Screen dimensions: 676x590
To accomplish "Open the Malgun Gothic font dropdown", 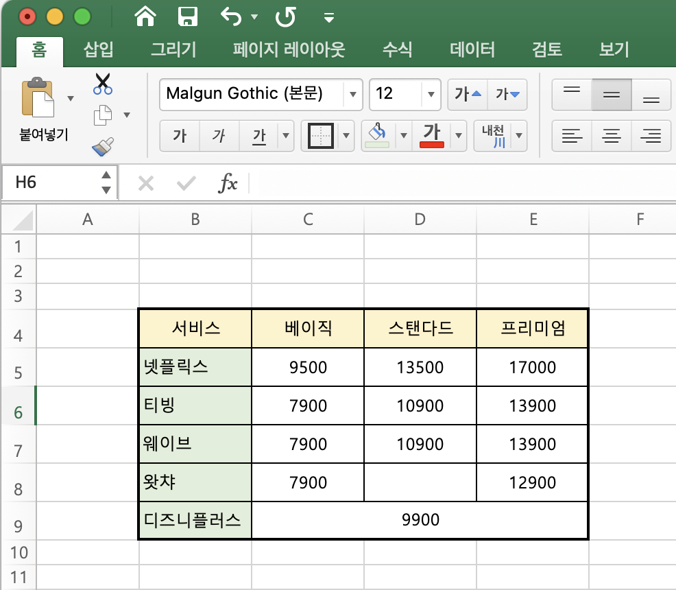I will [353, 95].
